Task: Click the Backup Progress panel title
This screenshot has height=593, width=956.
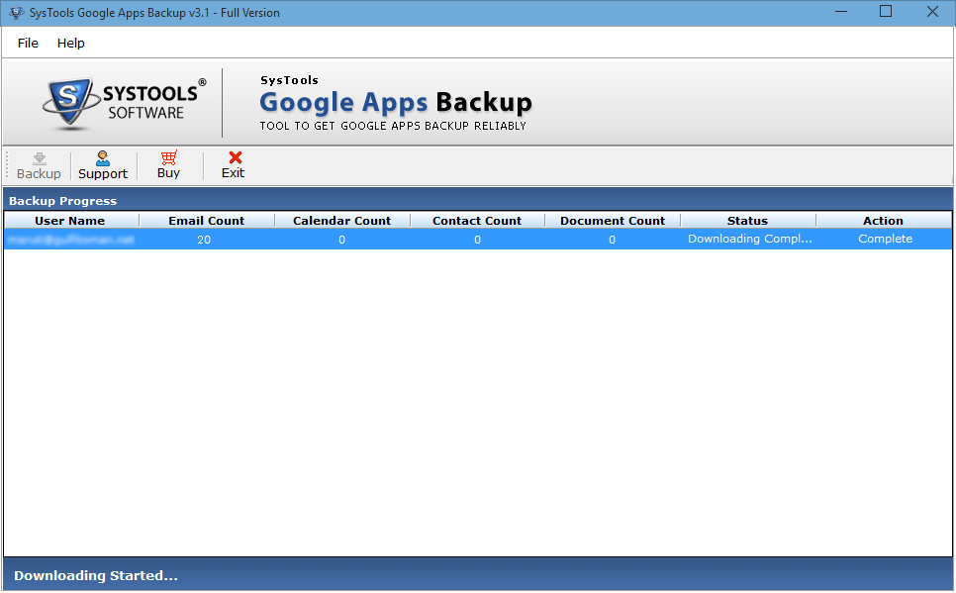Action: coord(62,201)
